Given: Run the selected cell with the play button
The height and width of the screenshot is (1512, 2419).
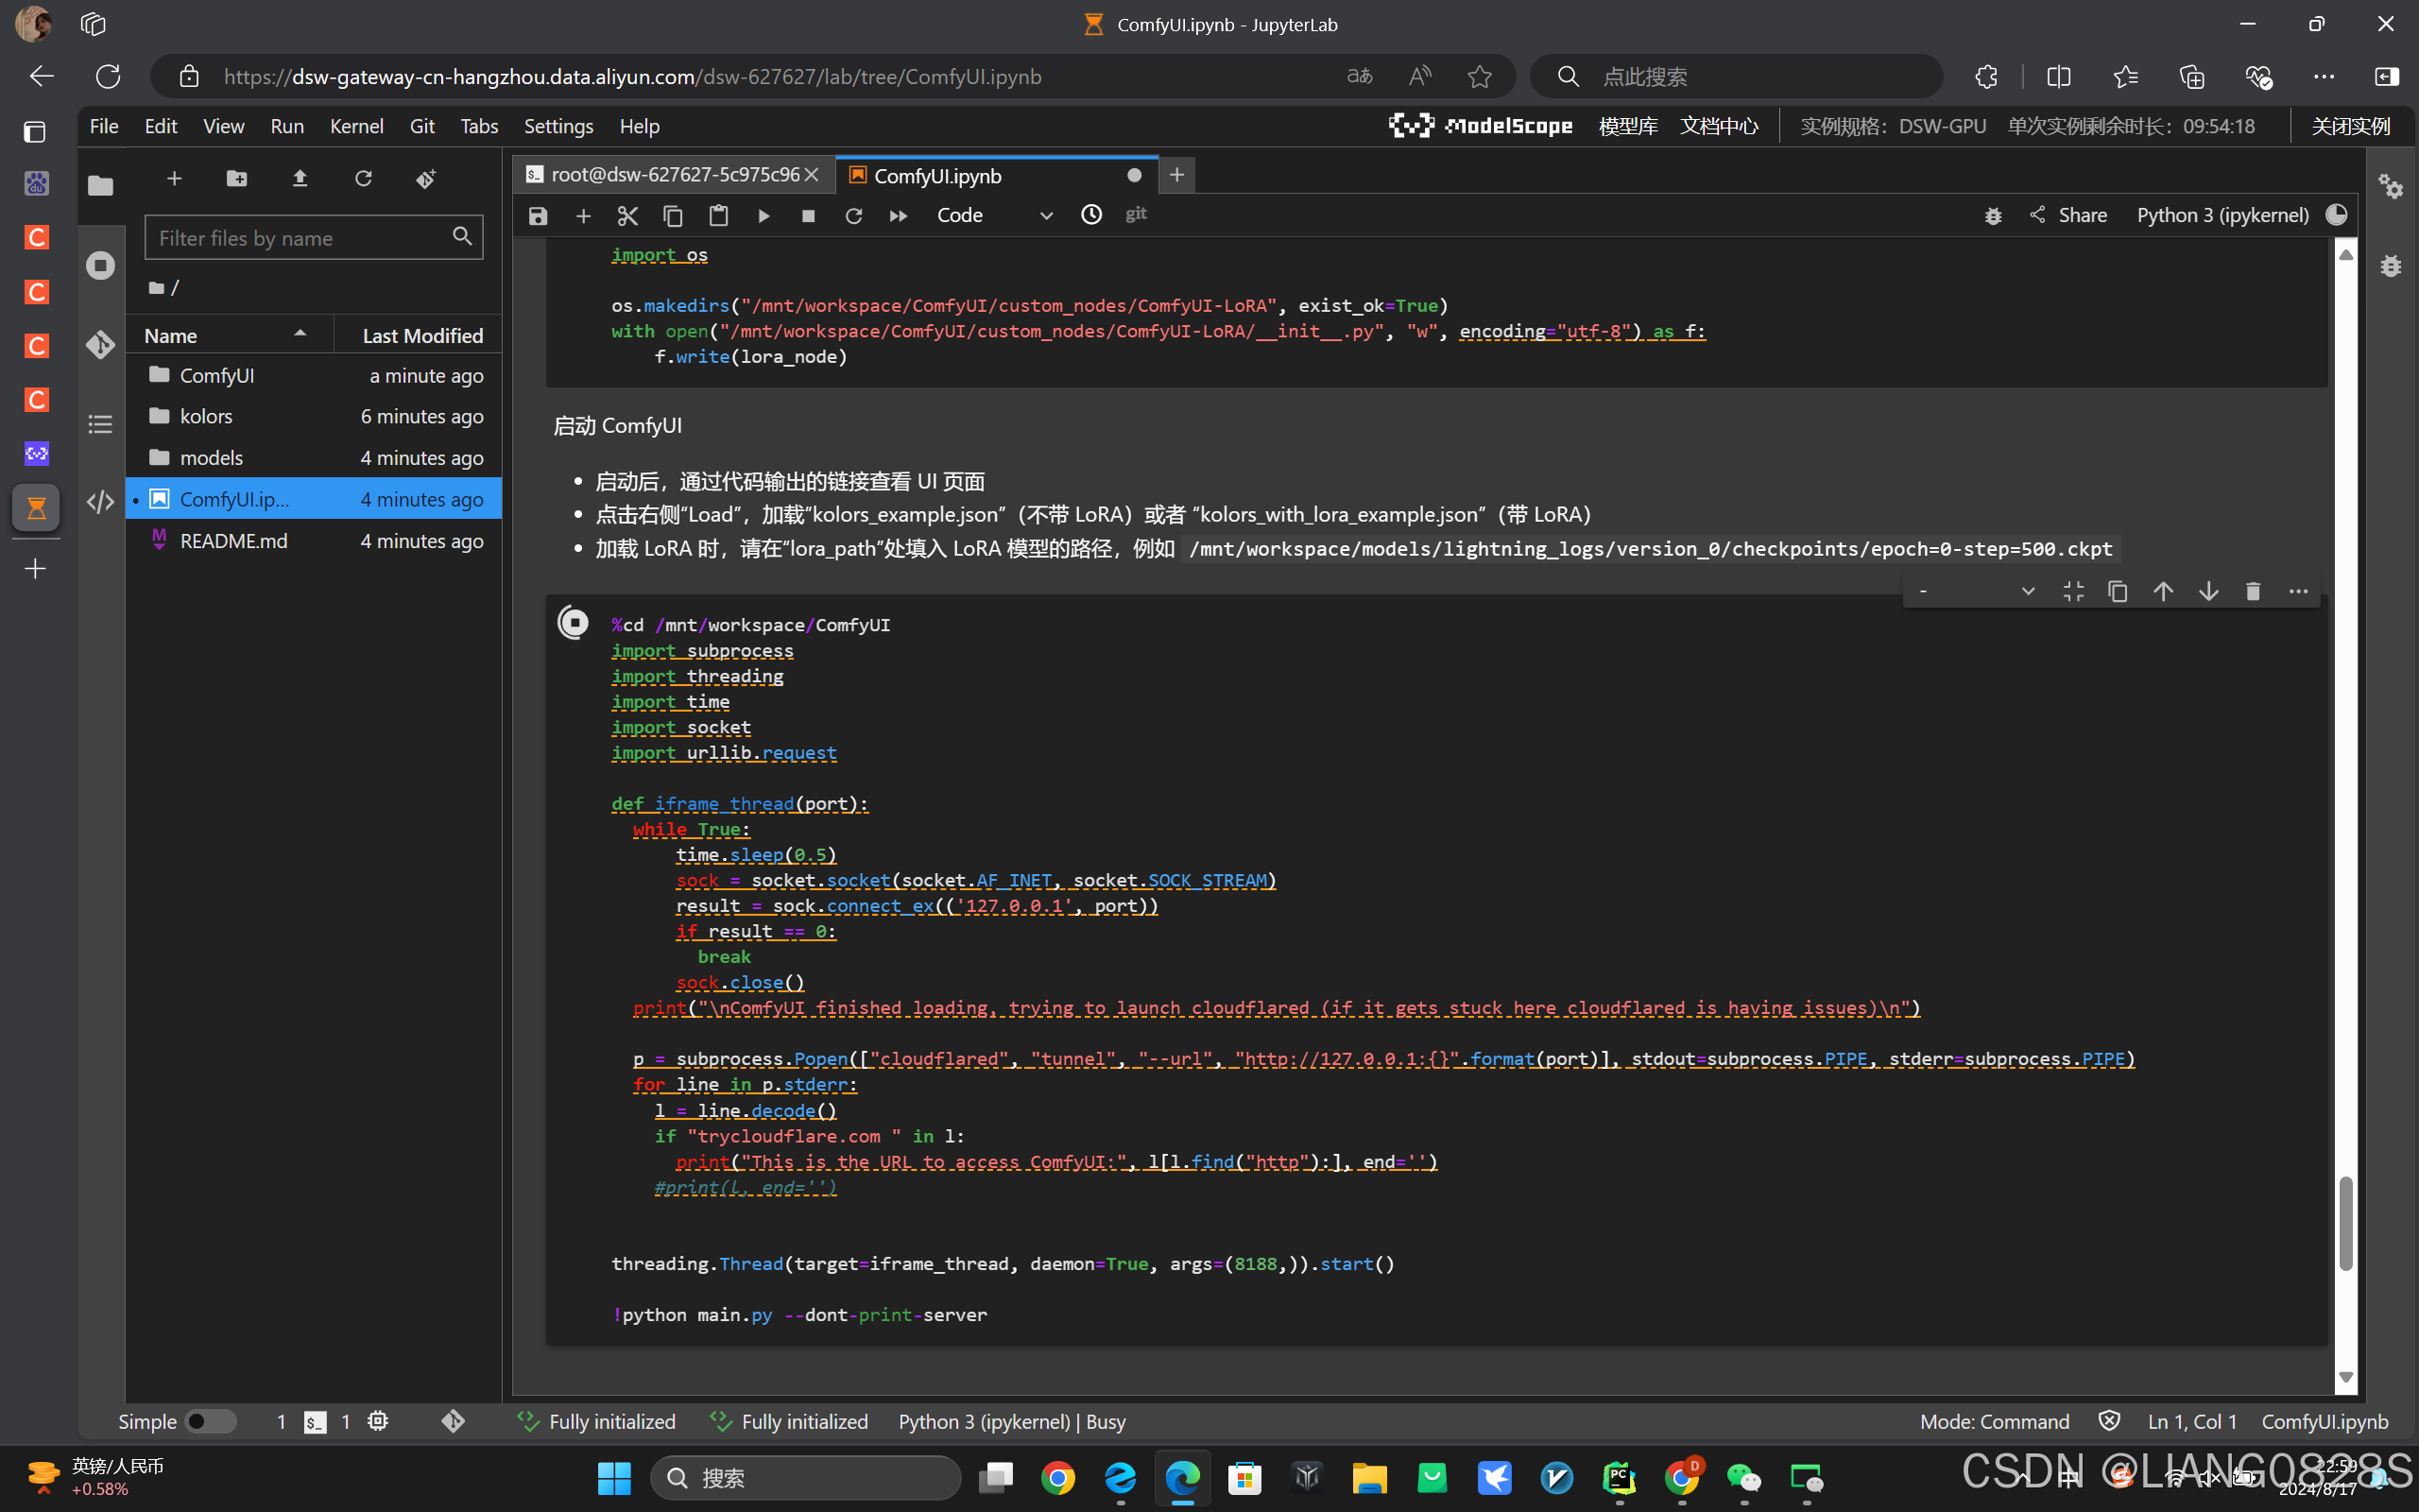Looking at the screenshot, I should point(763,215).
